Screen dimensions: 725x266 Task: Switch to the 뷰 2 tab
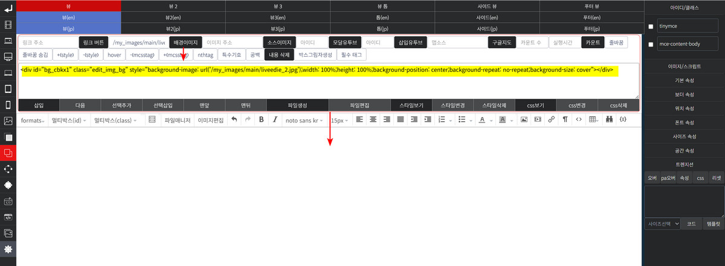coord(173,5)
